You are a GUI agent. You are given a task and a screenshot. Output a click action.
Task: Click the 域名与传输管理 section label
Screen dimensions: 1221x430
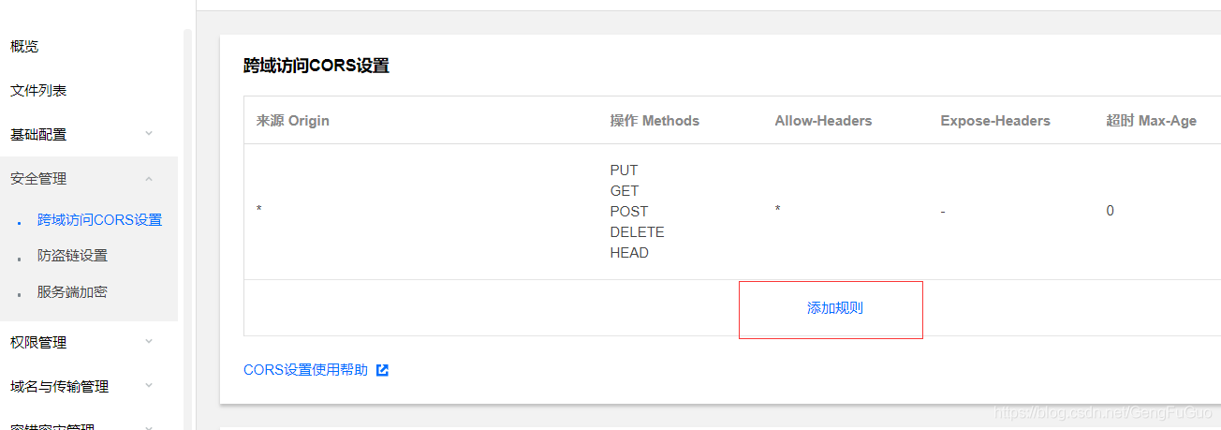[59, 386]
